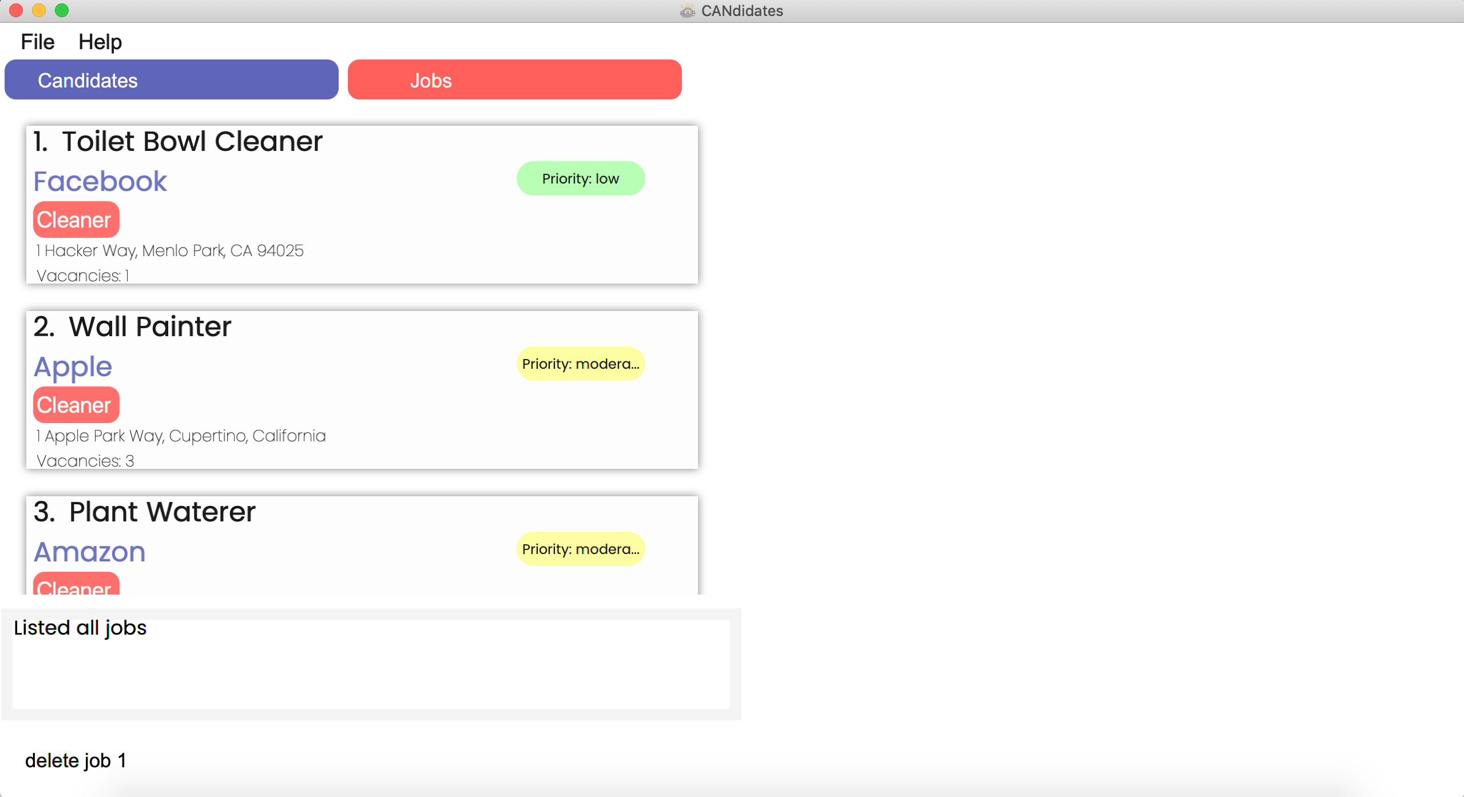This screenshot has height=797, width=1464.
Task: Click Priority: modera... badge on job 2
Action: coord(580,364)
